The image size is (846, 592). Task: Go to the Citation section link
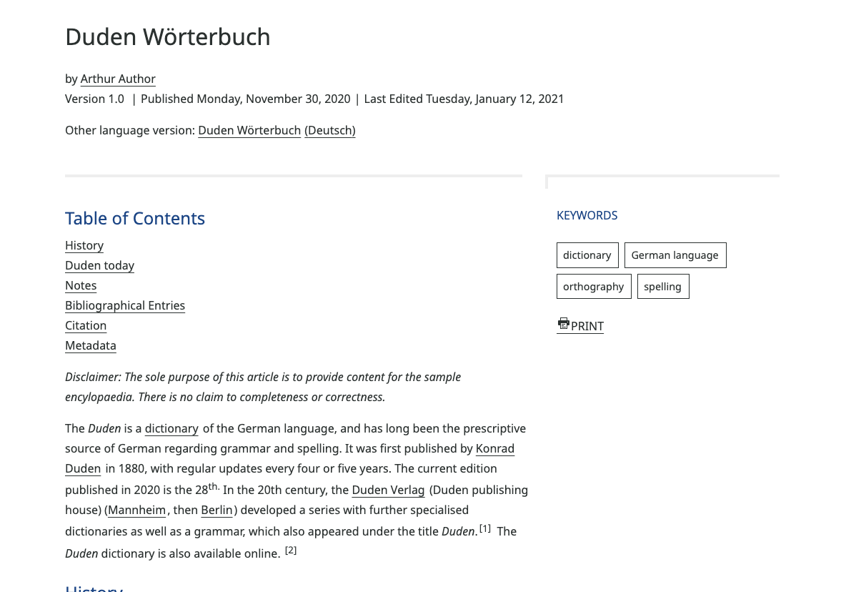point(86,325)
